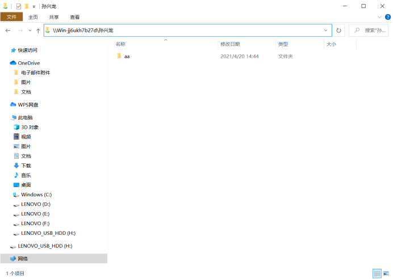Open the 共享 ribbon tab
The width and height of the screenshot is (393, 279).
(x=53, y=17)
